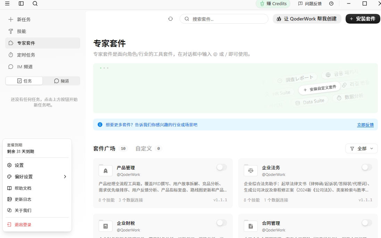Enable the 产品管理 suite toggle
The image size is (381, 238).
[x=222, y=167]
